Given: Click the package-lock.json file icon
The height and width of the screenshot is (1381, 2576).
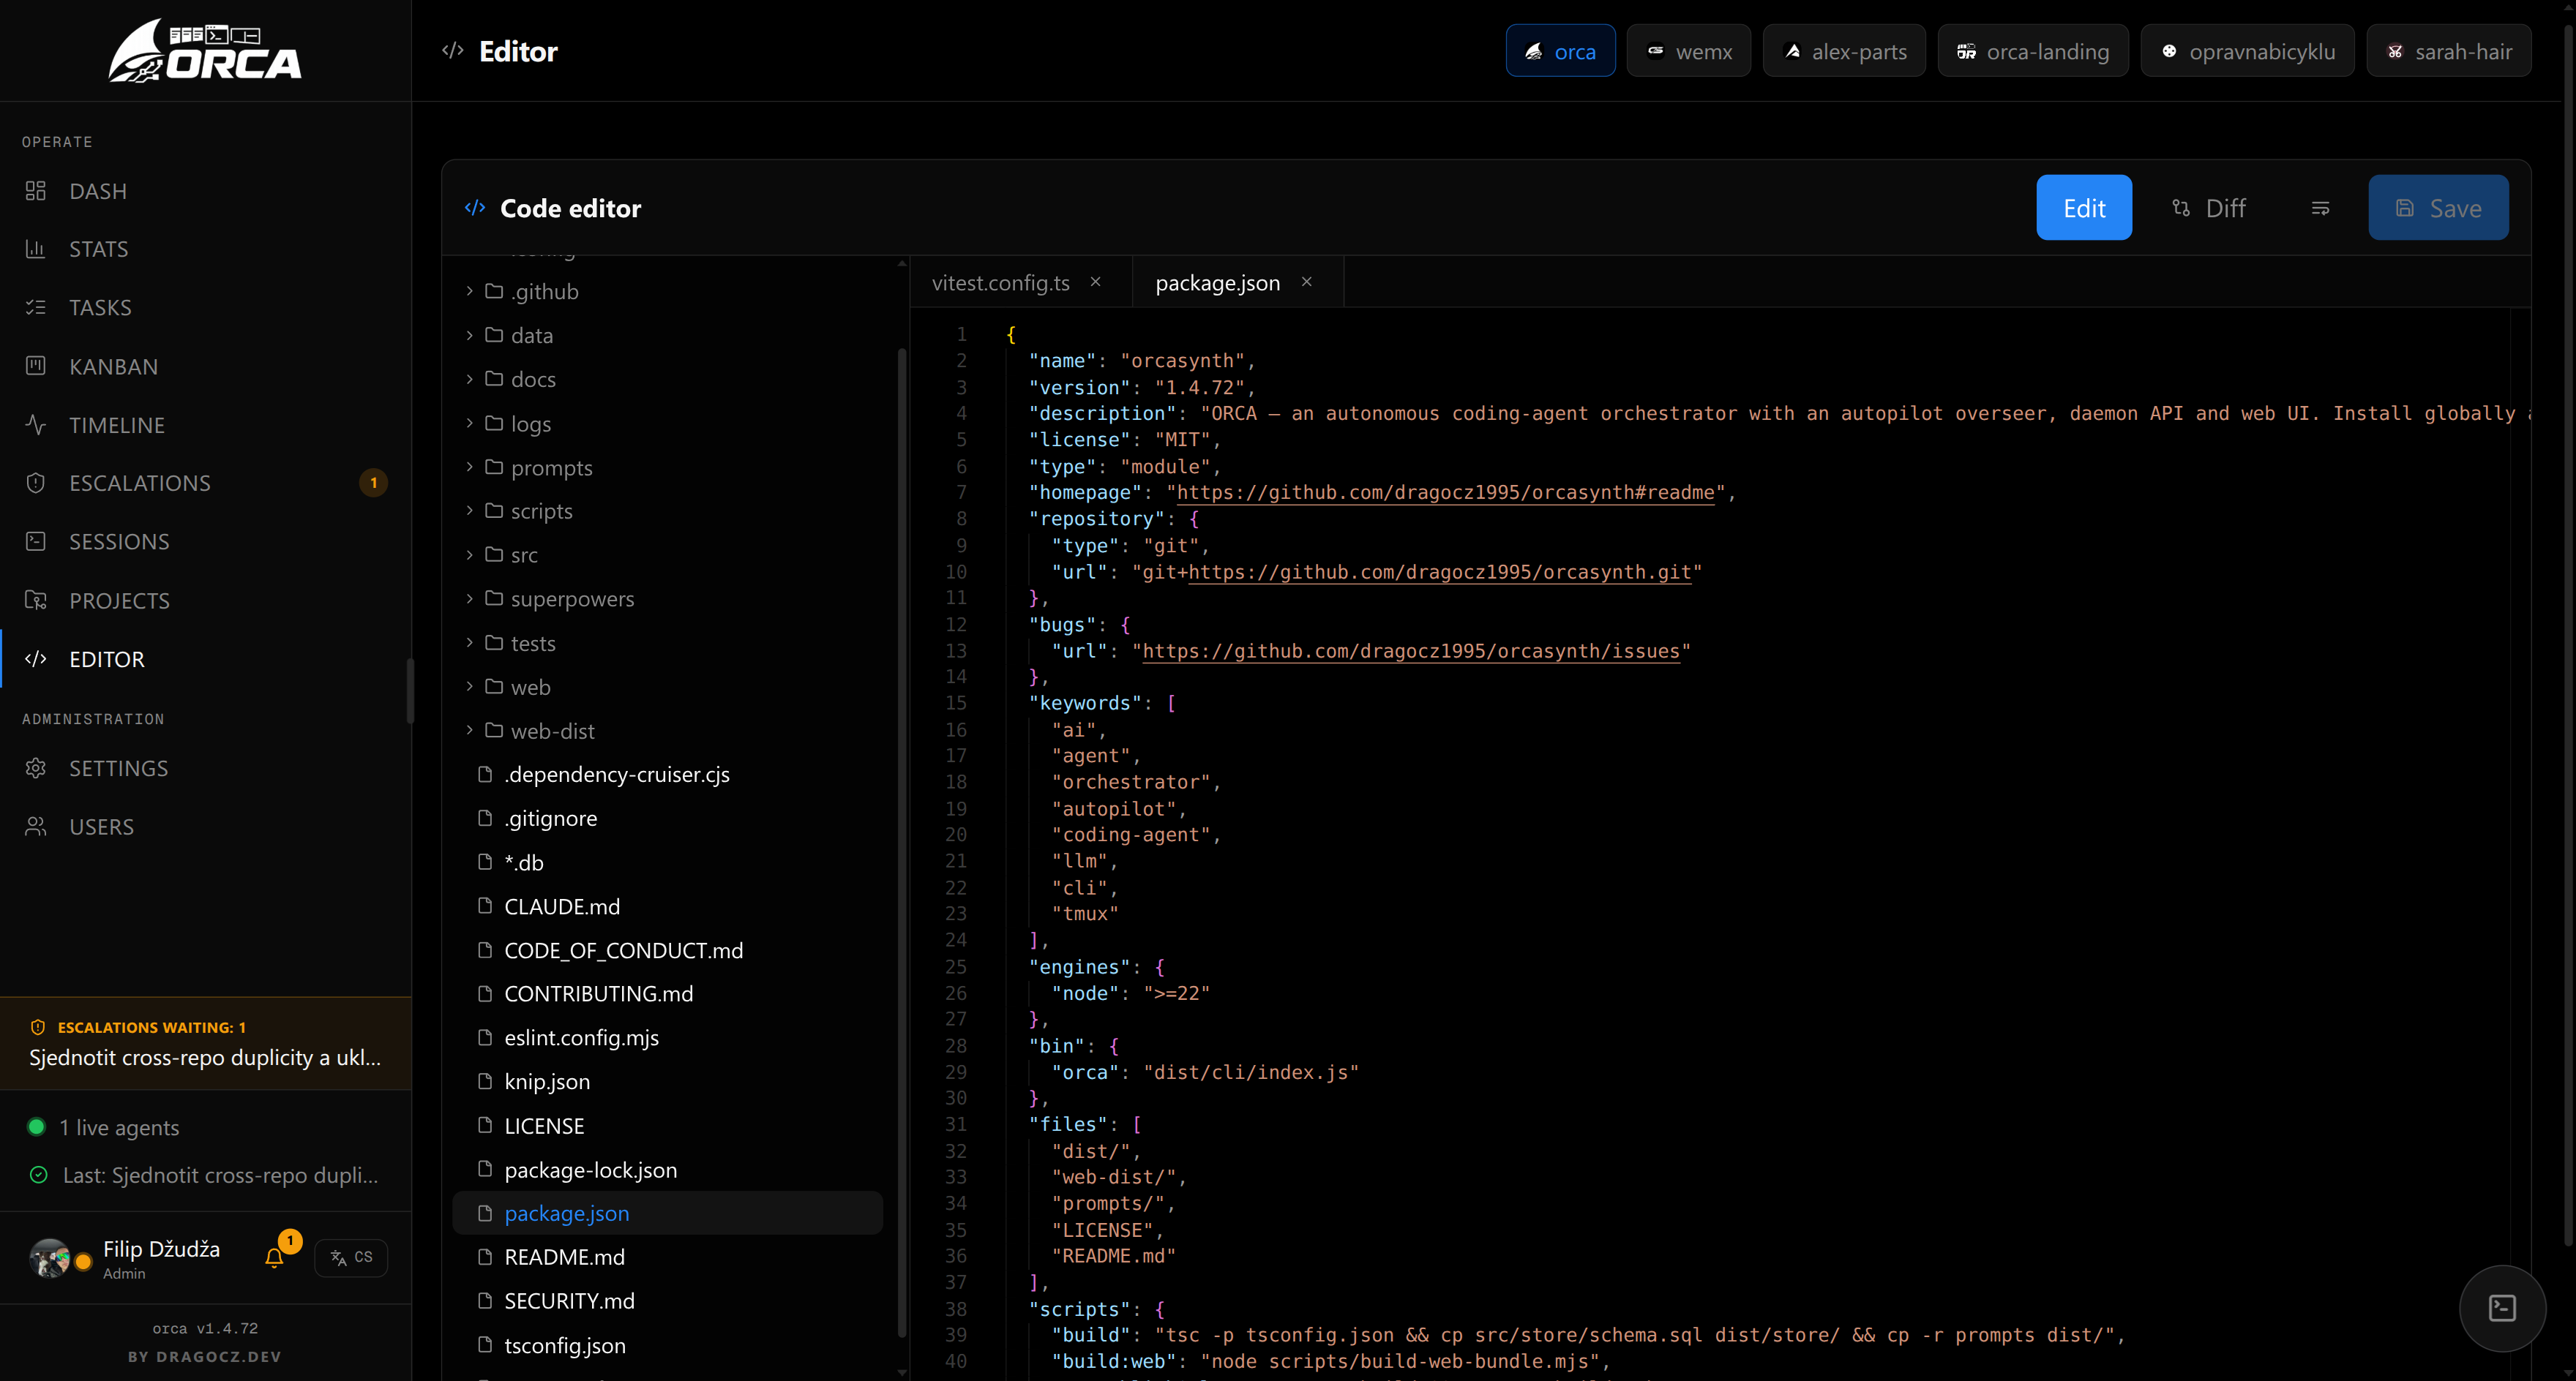Looking at the screenshot, I should coord(485,1170).
